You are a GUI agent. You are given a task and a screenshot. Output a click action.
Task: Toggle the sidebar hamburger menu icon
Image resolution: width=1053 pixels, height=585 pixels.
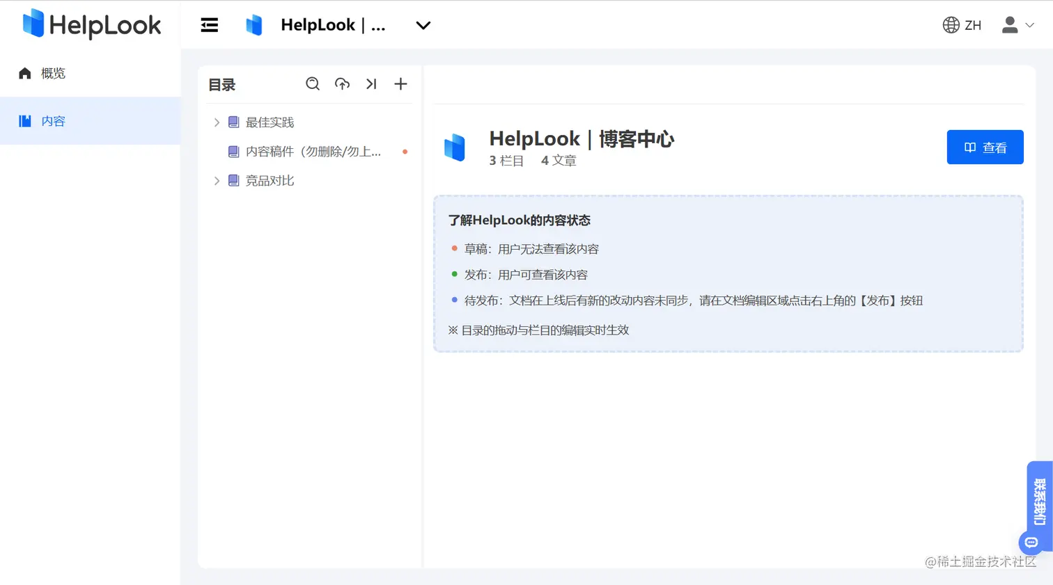click(210, 25)
